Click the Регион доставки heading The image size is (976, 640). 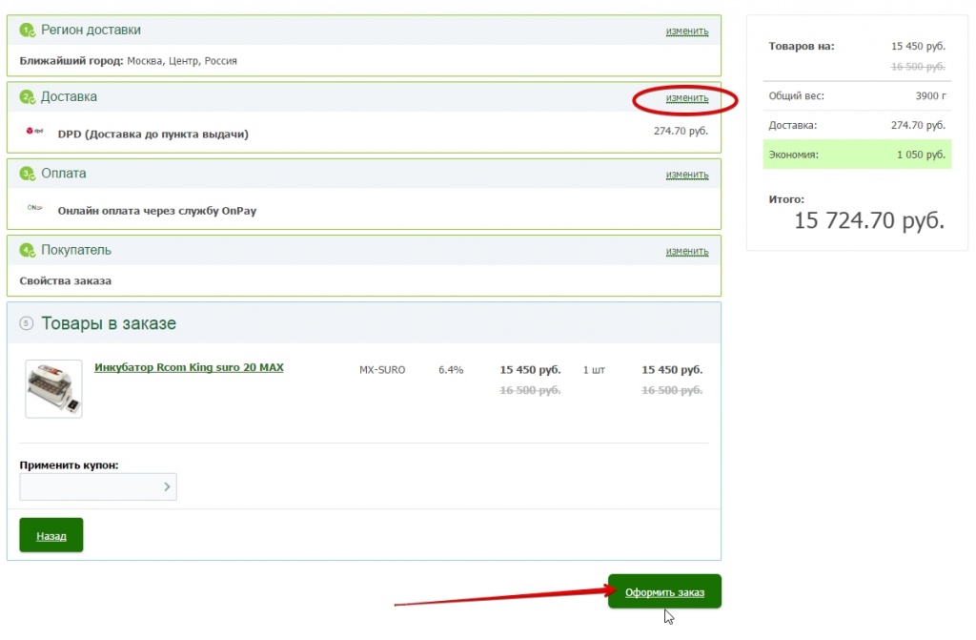tap(91, 30)
